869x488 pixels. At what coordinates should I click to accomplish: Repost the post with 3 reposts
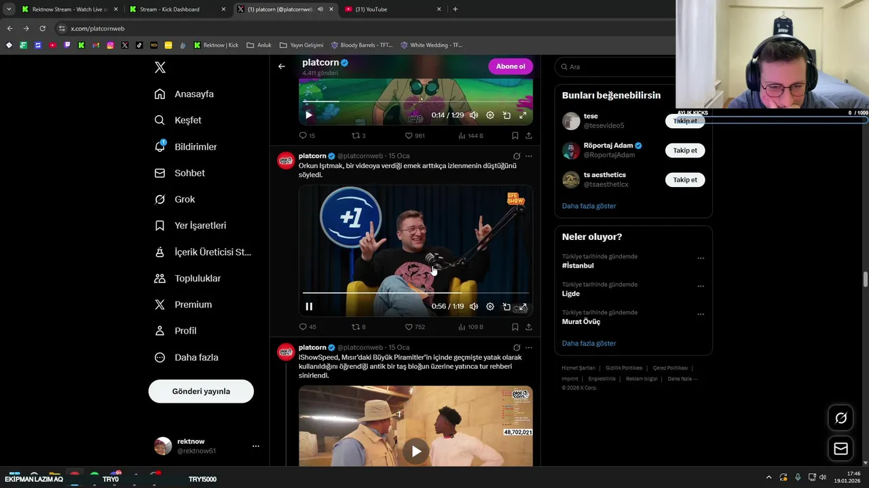tap(358, 136)
